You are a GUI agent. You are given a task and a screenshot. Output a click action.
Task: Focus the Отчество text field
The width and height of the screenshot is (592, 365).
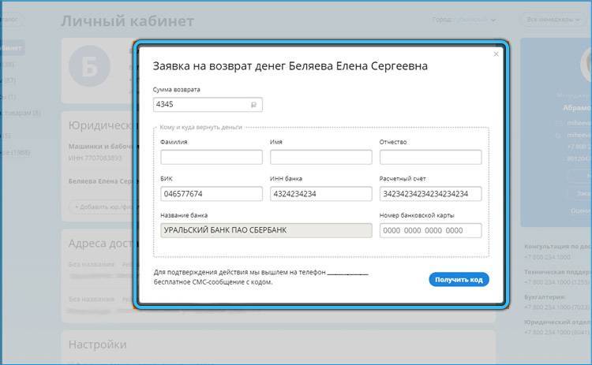click(430, 157)
